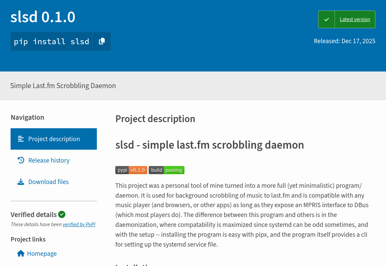Click the green Verified details check badge
Image resolution: width=386 pixels, height=266 pixels.
(62, 214)
